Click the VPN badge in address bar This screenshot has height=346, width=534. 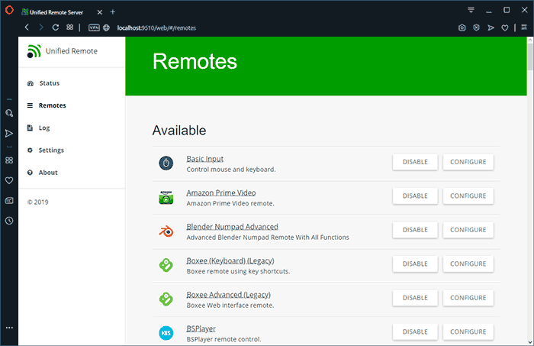coord(94,27)
